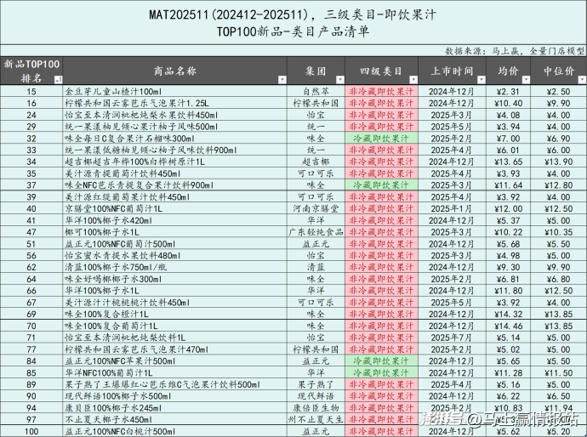Open the 商品名称 column filter dropdown

click(282, 78)
